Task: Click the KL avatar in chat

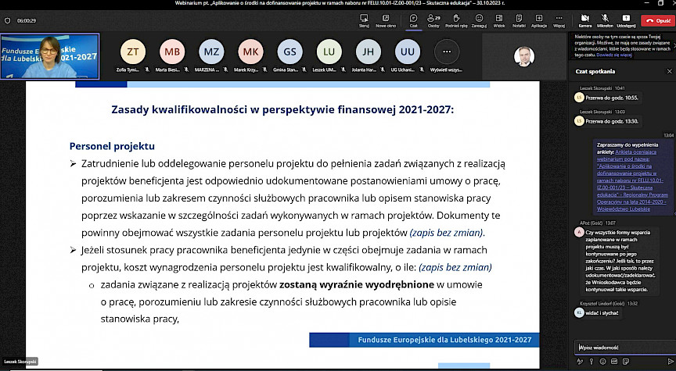Action: [x=579, y=313]
